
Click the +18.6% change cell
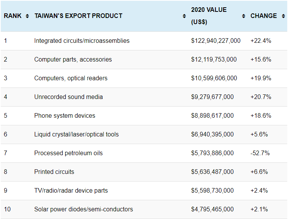point(261,115)
